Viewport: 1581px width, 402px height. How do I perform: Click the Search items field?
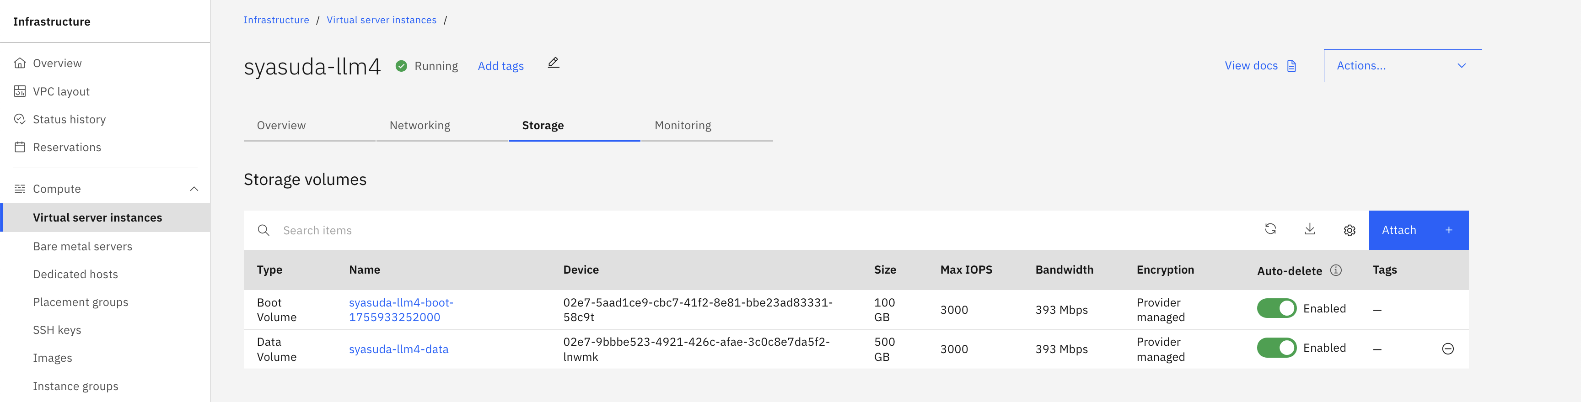pyautogui.click(x=737, y=230)
